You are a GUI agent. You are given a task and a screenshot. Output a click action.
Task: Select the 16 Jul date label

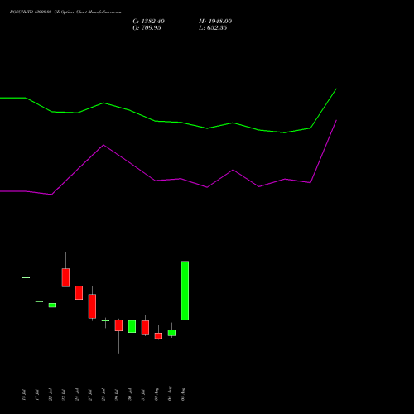point(24,395)
